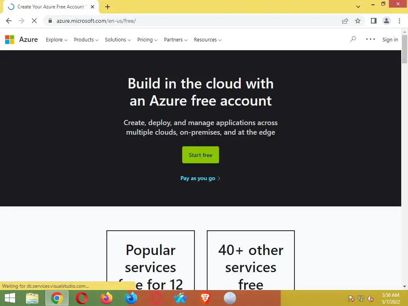Viewport: 408px width, 306px height.
Task: Open the Windows Start menu
Action: click(10, 298)
